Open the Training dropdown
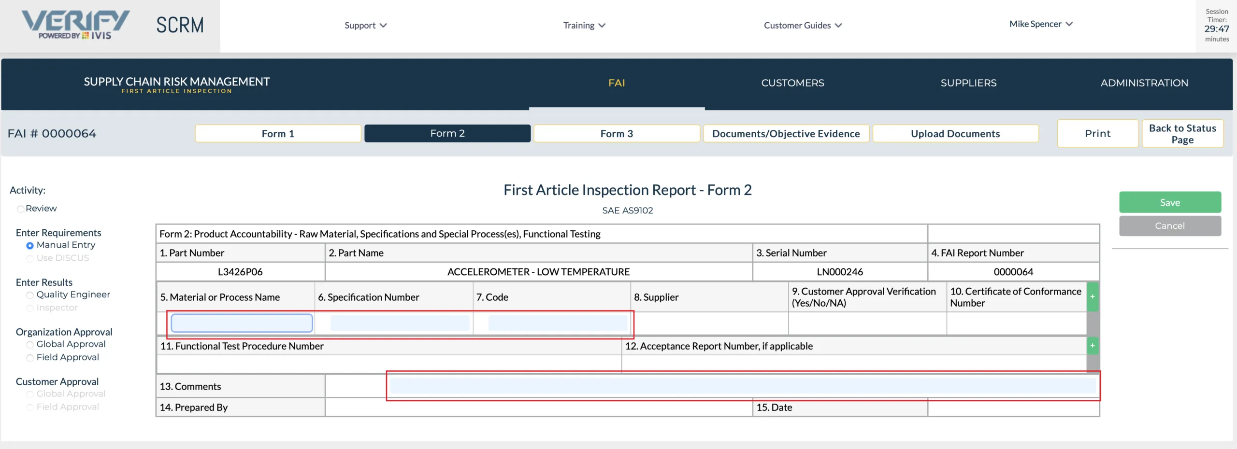 pyautogui.click(x=584, y=26)
